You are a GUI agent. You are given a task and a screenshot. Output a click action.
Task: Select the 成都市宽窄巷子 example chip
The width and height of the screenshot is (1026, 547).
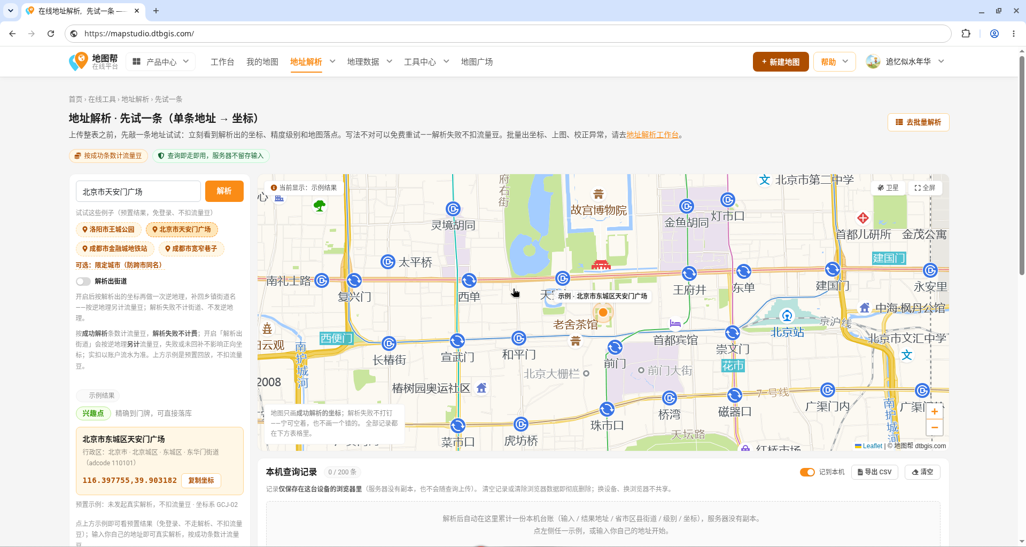[191, 249]
